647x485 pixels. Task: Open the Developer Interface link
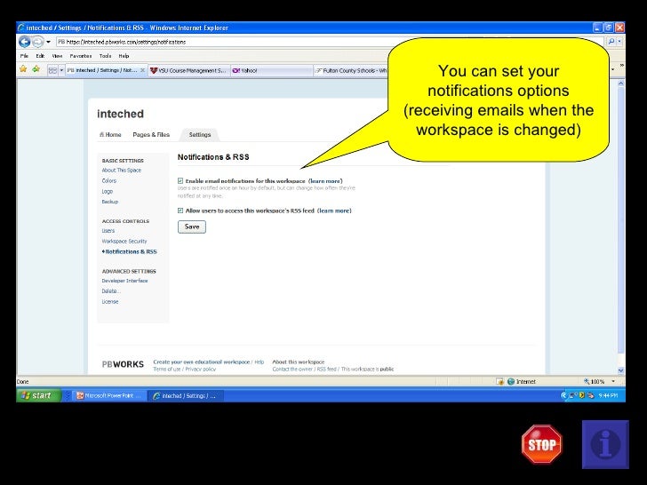pos(124,281)
